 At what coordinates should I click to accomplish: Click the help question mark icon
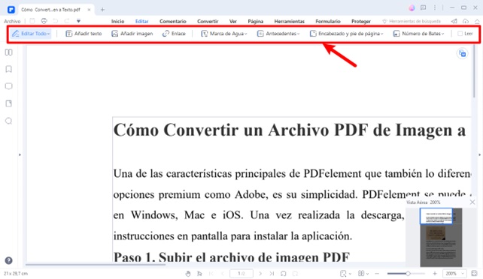coord(8,260)
